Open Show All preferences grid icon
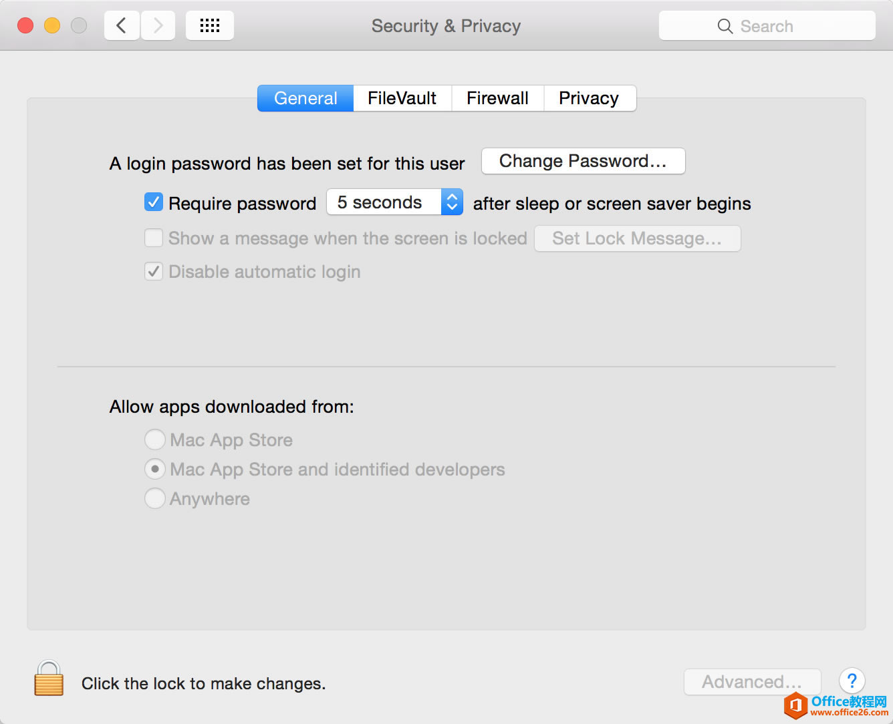The width and height of the screenshot is (893, 724). (x=209, y=25)
